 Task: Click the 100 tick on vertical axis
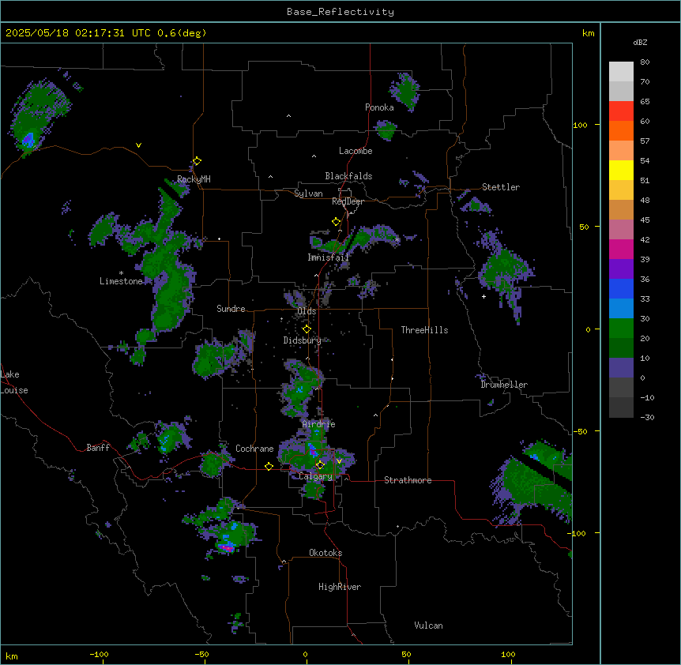pyautogui.click(x=580, y=125)
